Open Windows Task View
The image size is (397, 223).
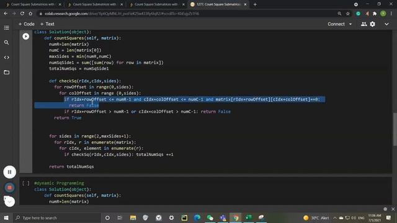(x=120, y=217)
